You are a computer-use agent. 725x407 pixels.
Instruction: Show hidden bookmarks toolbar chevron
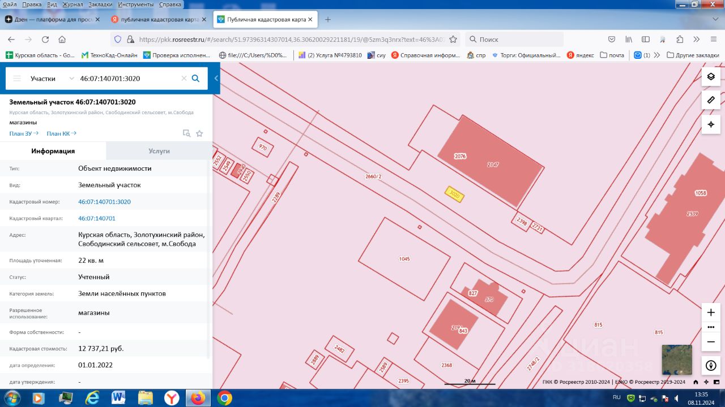coord(656,55)
